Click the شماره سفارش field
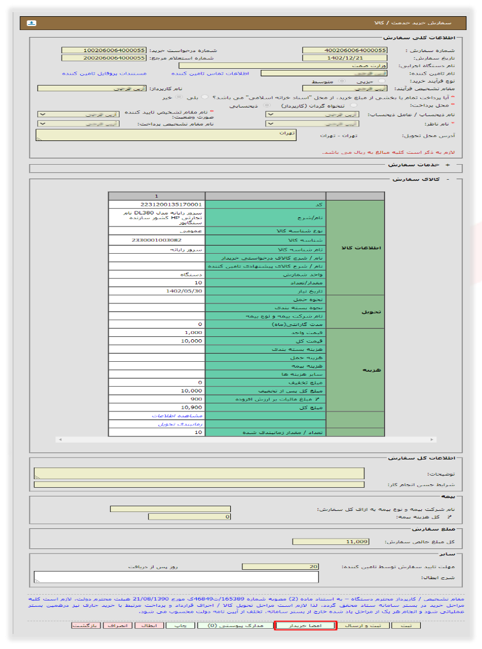The height and width of the screenshot is (649, 482). click(345, 50)
